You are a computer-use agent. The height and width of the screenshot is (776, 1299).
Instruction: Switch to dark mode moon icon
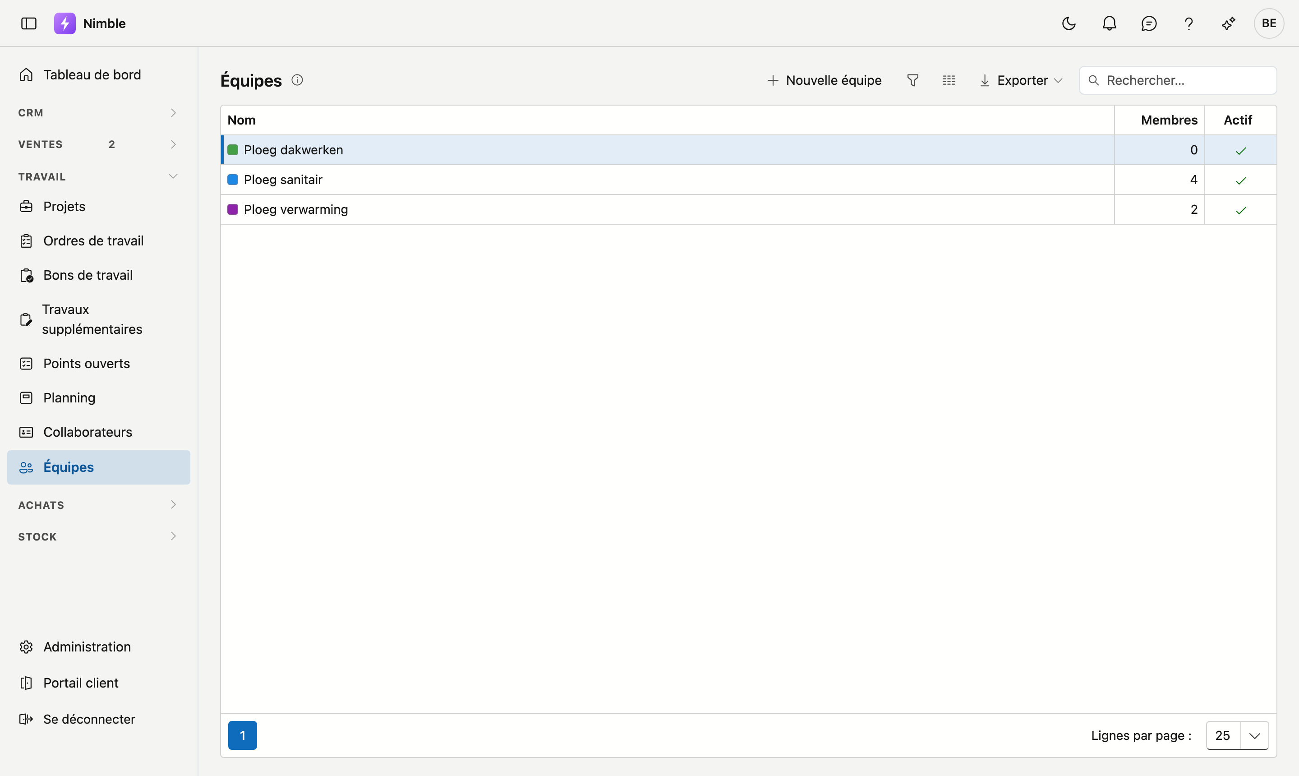tap(1069, 23)
